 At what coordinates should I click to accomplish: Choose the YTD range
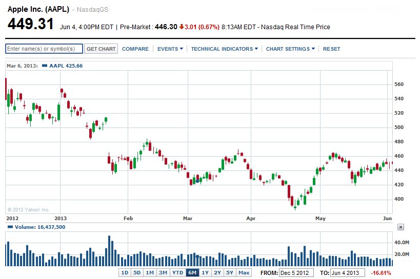177,272
